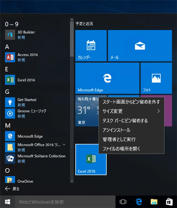Open Task View from the taskbar
177x208 pixels.
pos(123,202)
